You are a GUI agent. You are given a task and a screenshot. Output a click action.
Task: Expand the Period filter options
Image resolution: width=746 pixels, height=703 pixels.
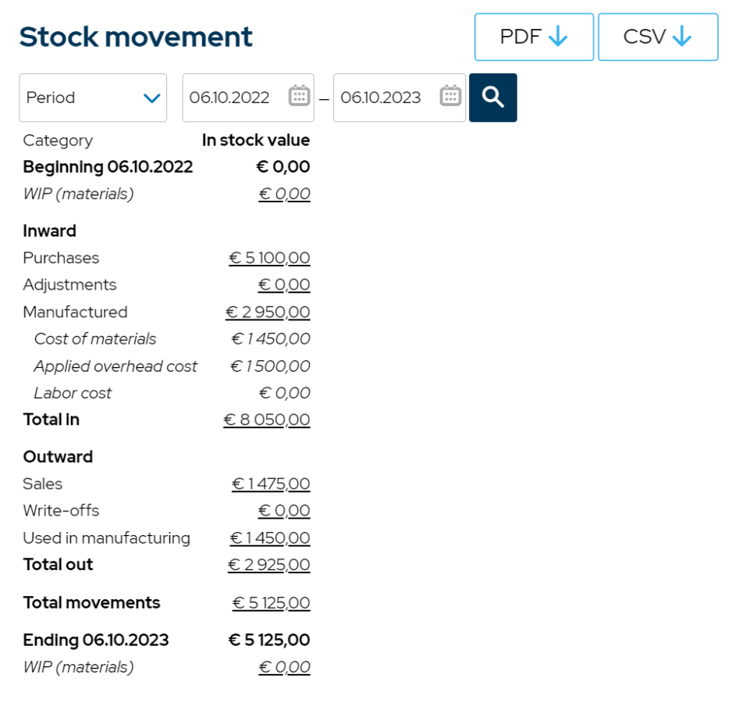pos(93,97)
